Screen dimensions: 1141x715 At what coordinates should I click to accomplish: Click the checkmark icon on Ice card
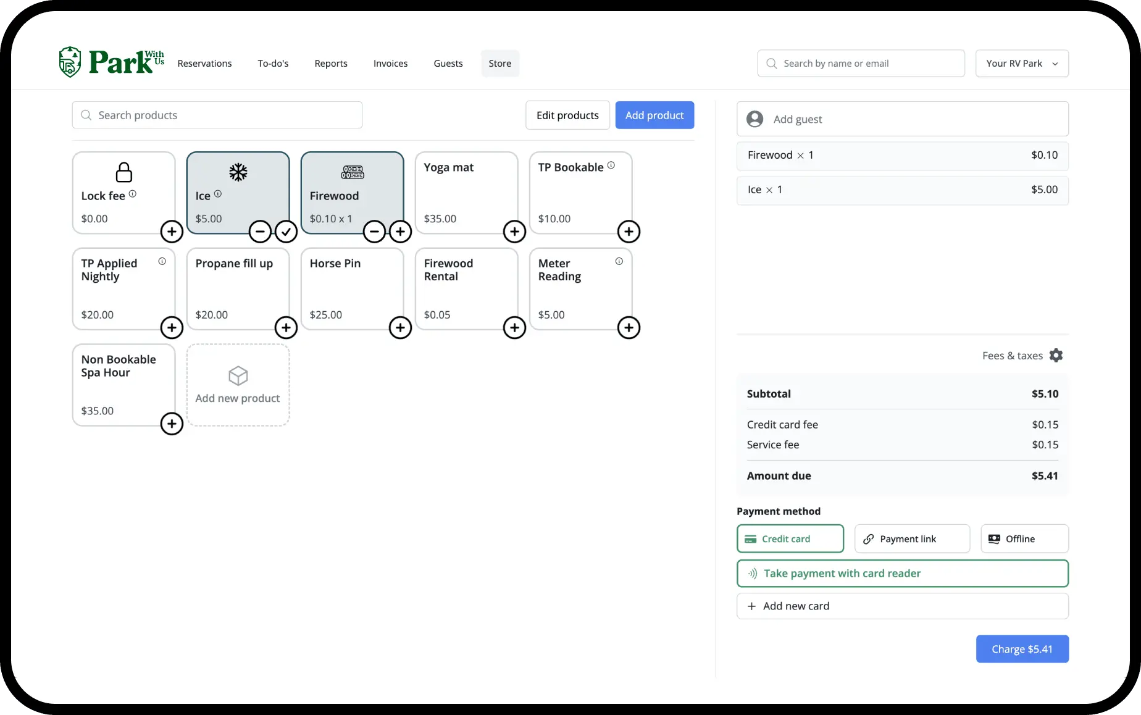coord(286,232)
